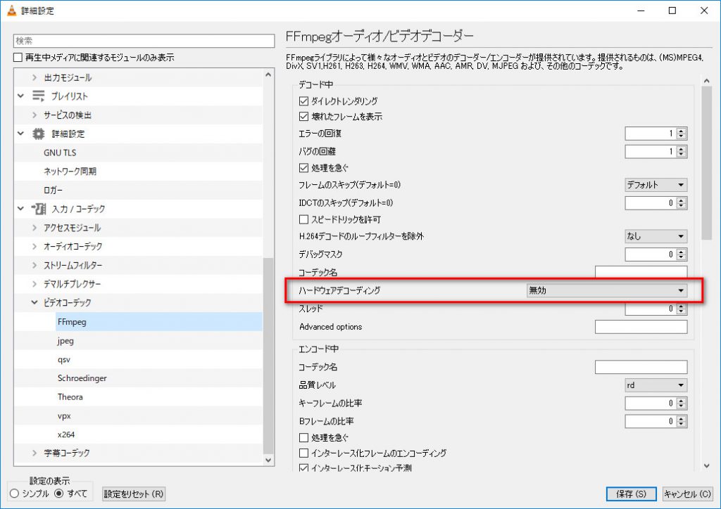Click the 検索 search field
Image resolution: width=721 pixels, height=509 pixels.
pyautogui.click(x=144, y=40)
